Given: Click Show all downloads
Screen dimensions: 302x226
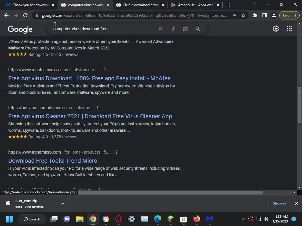Looking at the screenshot, I should tap(280, 203).
